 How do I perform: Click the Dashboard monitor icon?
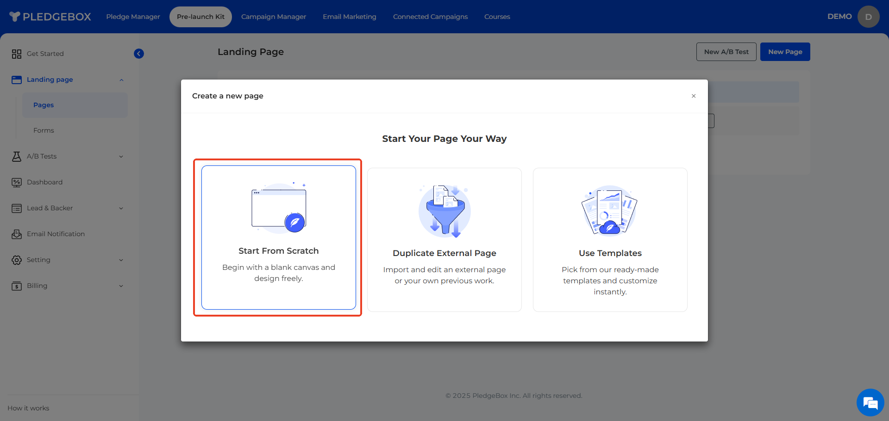tap(17, 183)
